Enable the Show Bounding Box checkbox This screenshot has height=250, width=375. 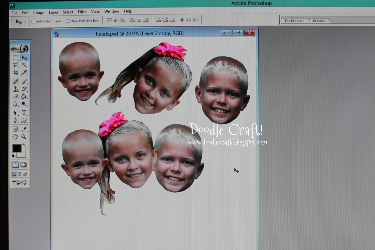pos(67,21)
